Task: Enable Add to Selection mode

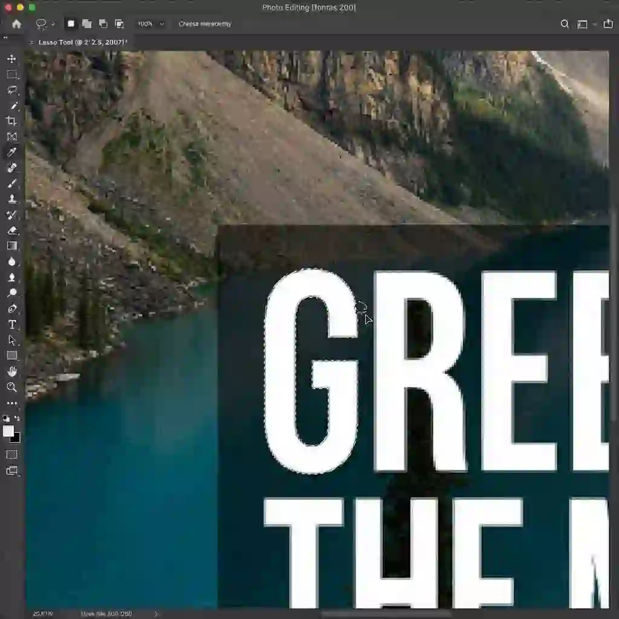Action: [87, 24]
